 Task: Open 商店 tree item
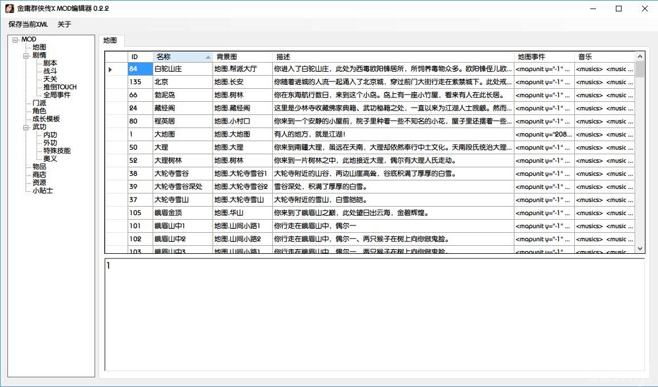(x=39, y=175)
